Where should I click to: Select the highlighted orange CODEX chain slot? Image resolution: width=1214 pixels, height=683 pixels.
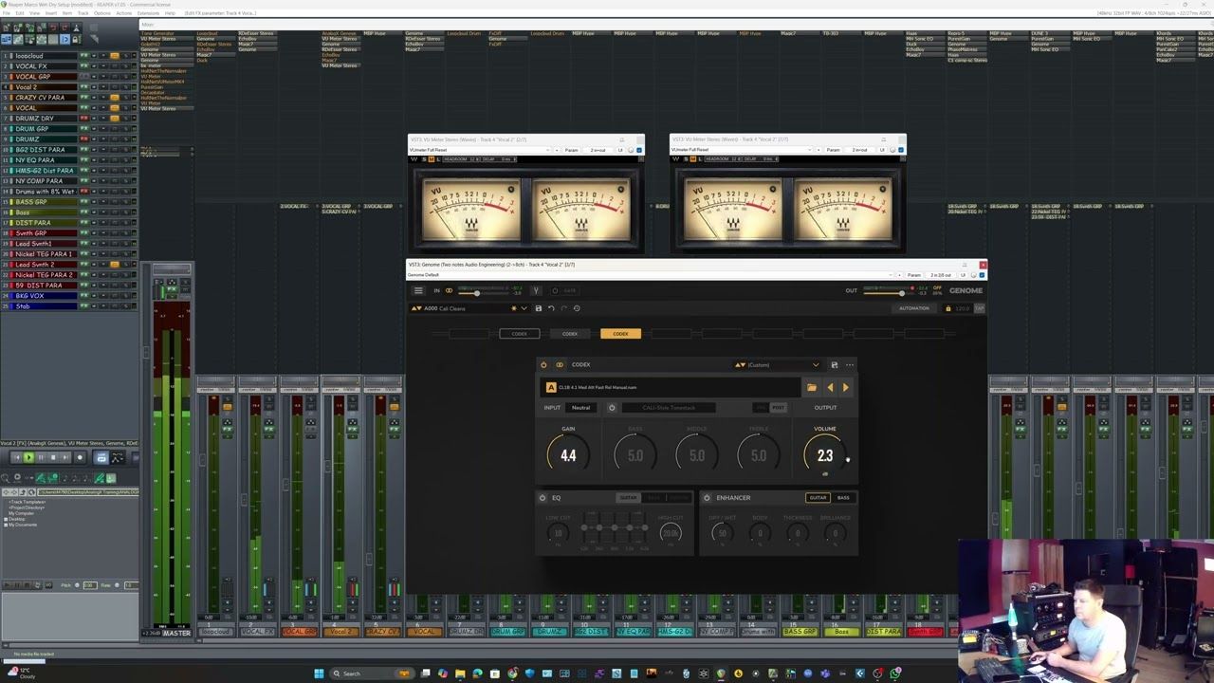620,334
